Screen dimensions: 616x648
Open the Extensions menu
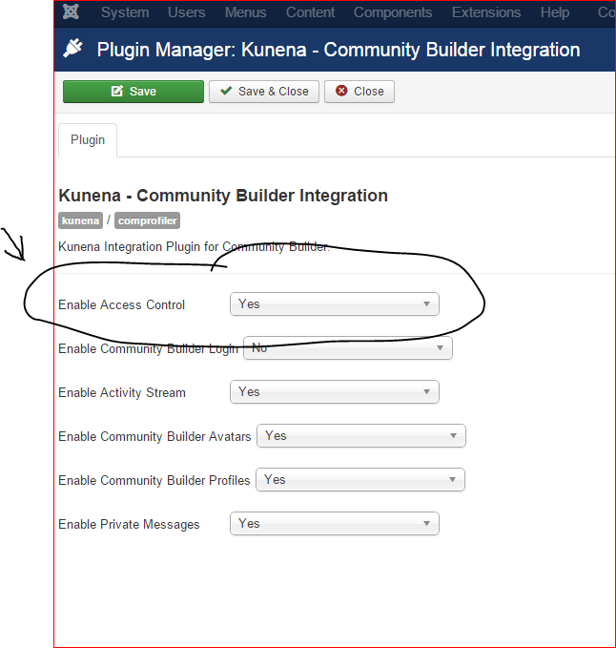tap(486, 12)
